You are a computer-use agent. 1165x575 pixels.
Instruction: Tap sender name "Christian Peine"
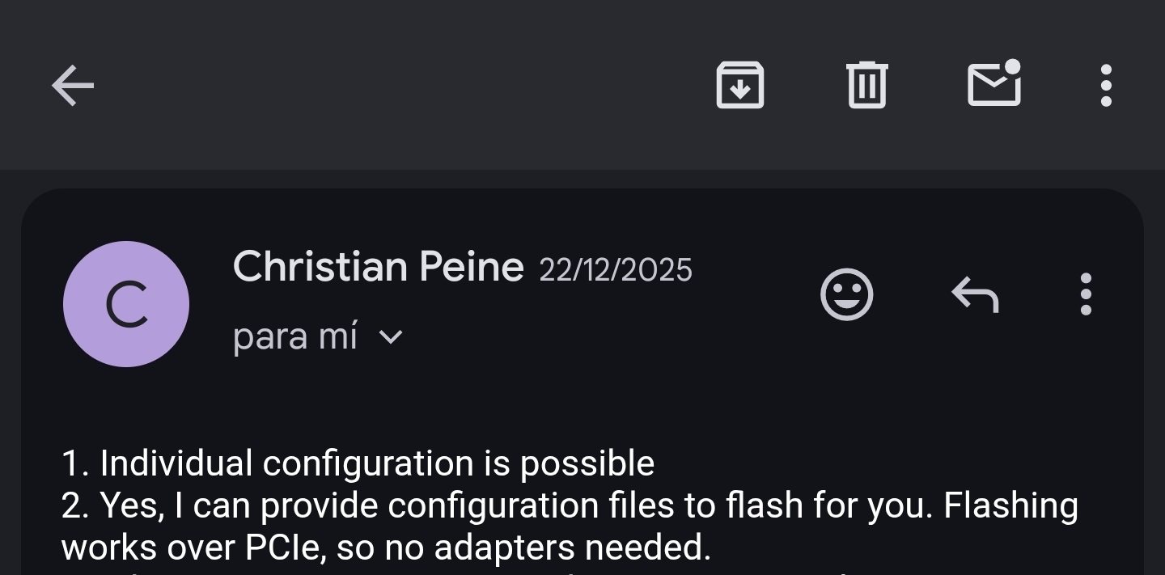pyautogui.click(x=378, y=267)
